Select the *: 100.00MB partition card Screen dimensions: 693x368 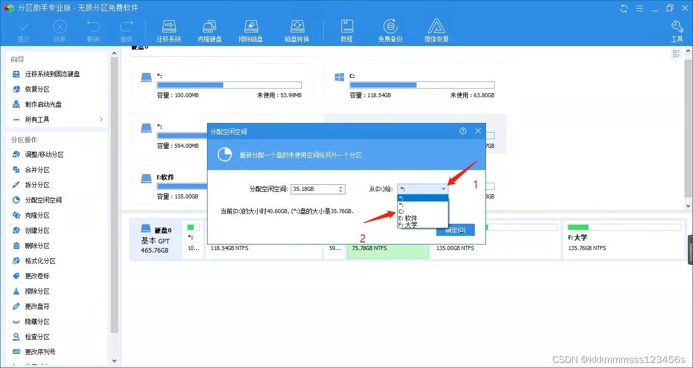[x=222, y=86]
